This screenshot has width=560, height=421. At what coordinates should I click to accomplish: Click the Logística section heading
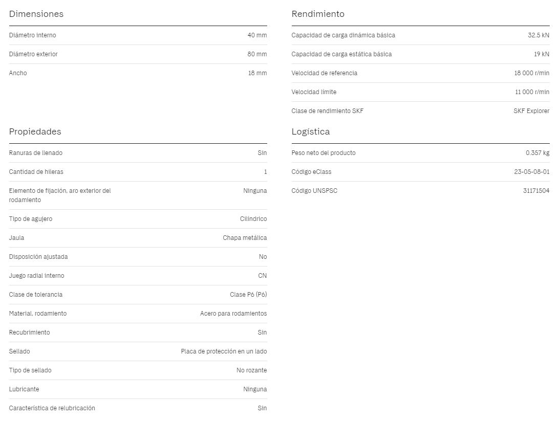click(x=310, y=131)
